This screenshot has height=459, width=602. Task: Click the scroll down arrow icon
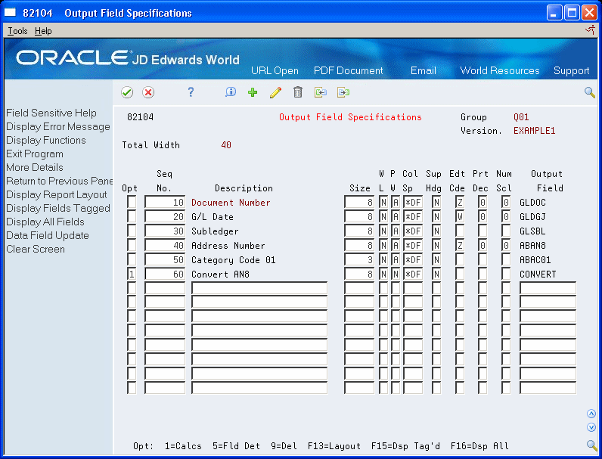591,427
